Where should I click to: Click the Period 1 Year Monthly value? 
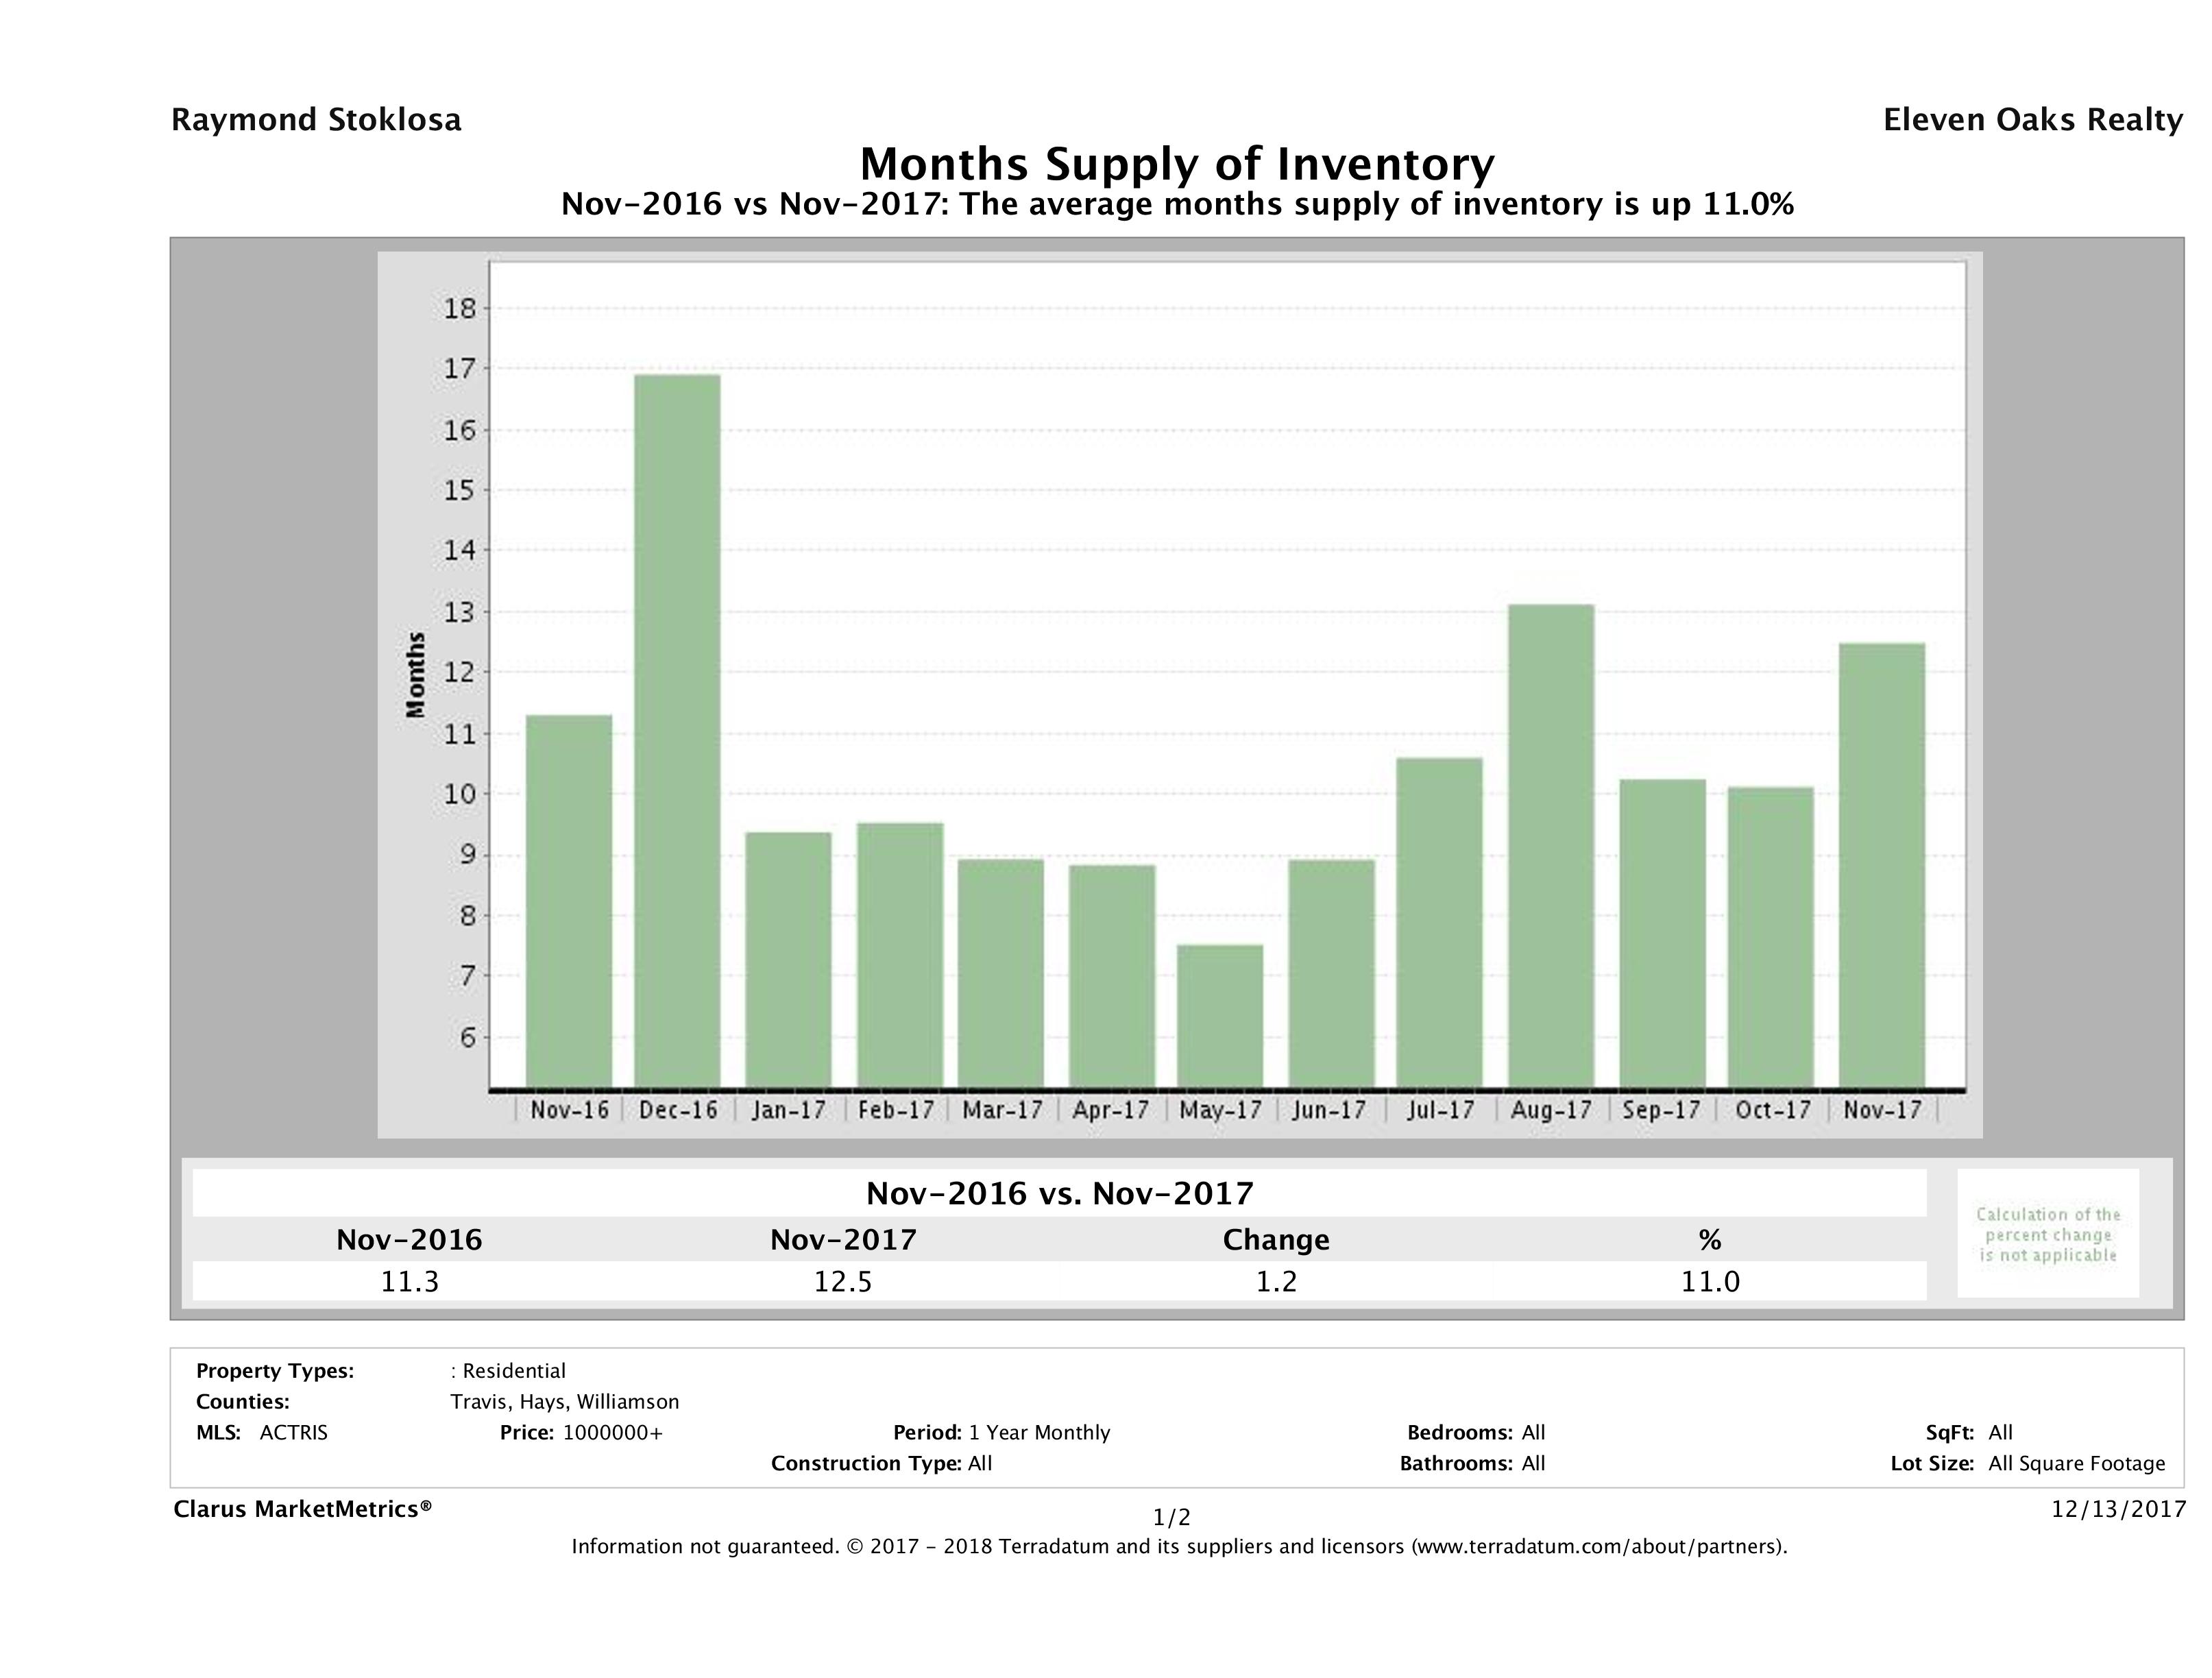click(1039, 1432)
